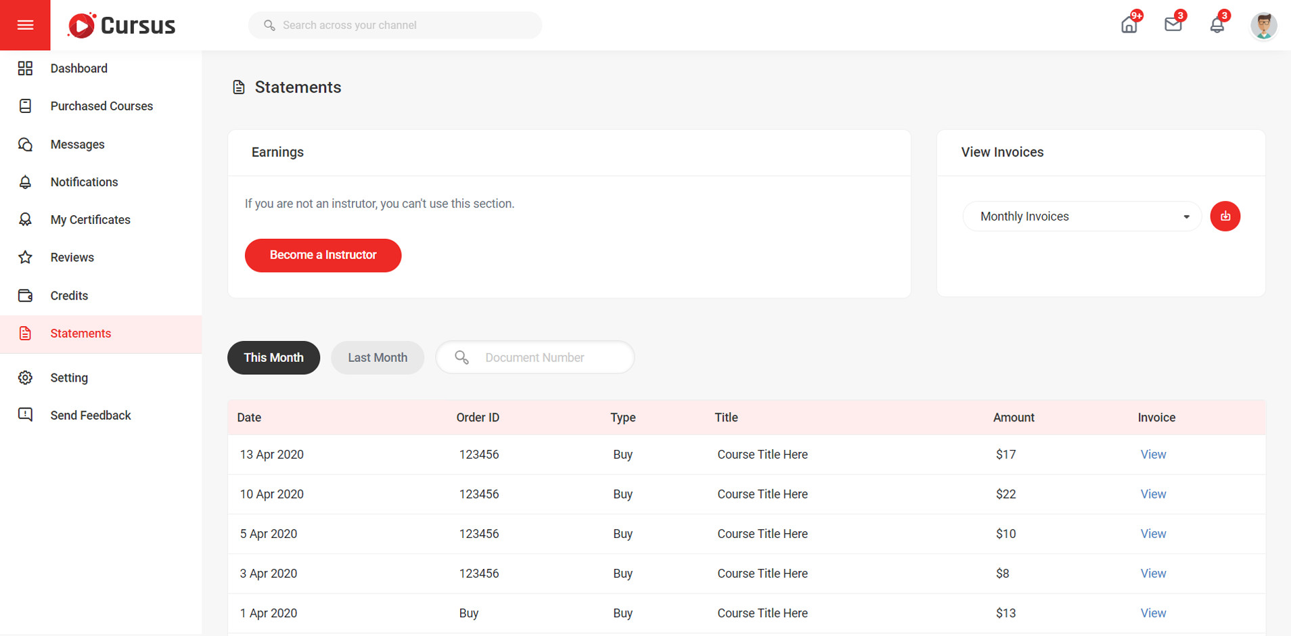Click the Credits wallet icon in sidebar
This screenshot has height=636, width=1291.
click(x=25, y=296)
